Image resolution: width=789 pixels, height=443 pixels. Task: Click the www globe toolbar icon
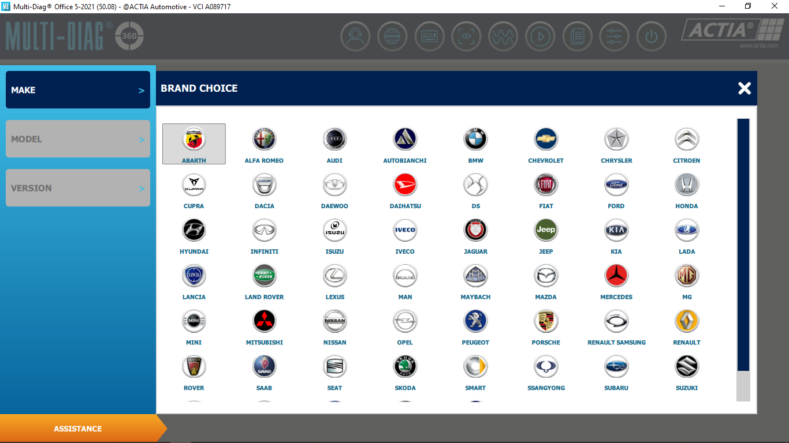pos(392,37)
